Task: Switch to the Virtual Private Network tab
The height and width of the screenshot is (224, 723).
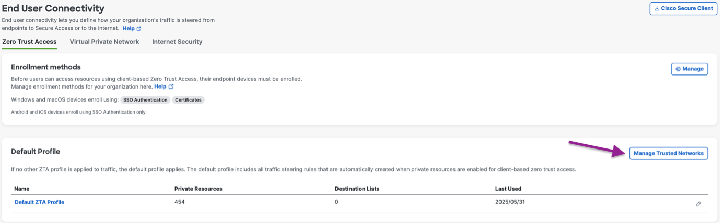Action: (x=104, y=42)
